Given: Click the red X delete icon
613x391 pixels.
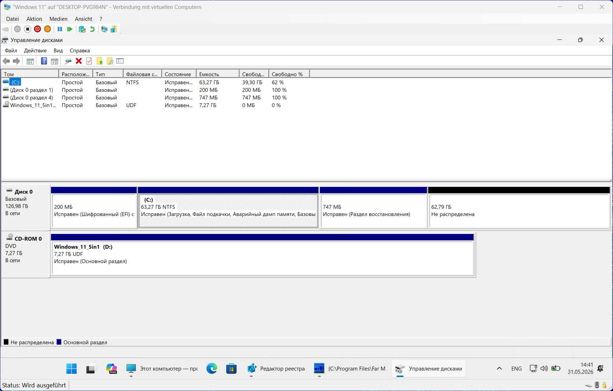Looking at the screenshot, I should (x=79, y=61).
